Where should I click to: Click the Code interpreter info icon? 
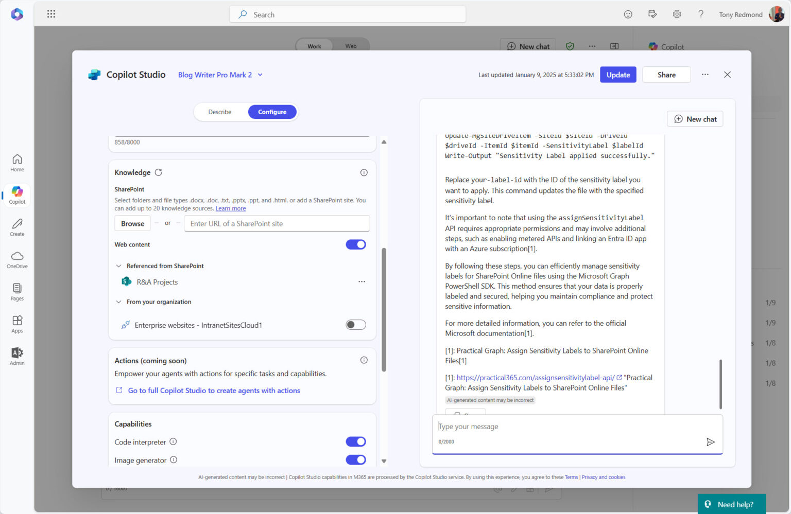(x=174, y=441)
